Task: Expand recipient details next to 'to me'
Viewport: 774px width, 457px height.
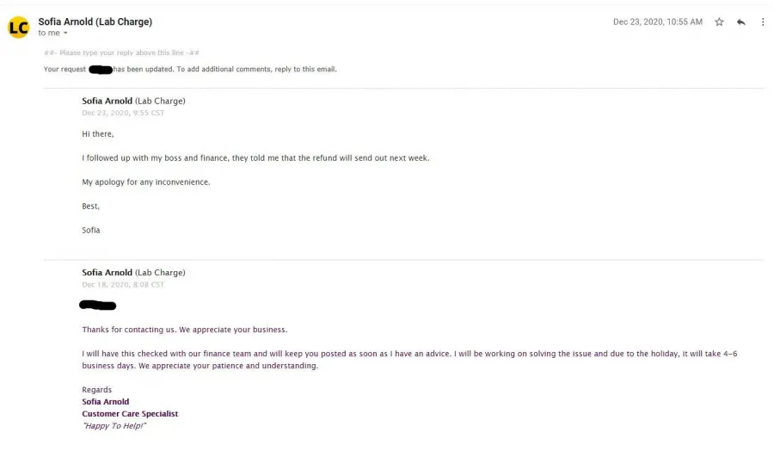Action: click(65, 33)
